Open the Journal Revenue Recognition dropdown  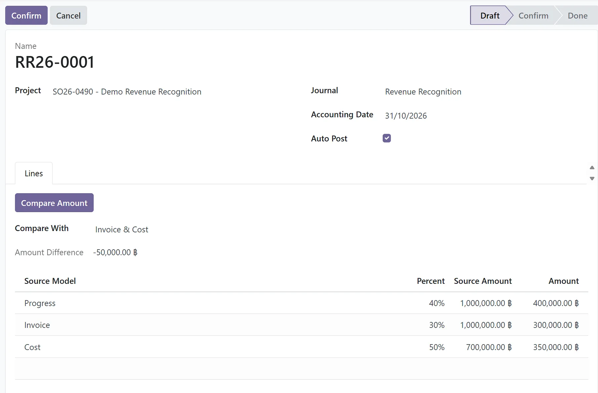pyautogui.click(x=423, y=92)
